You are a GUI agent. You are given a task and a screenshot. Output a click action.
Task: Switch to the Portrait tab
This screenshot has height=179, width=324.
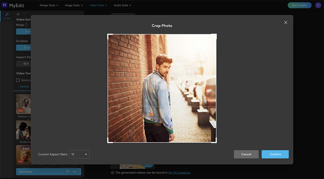(24, 86)
